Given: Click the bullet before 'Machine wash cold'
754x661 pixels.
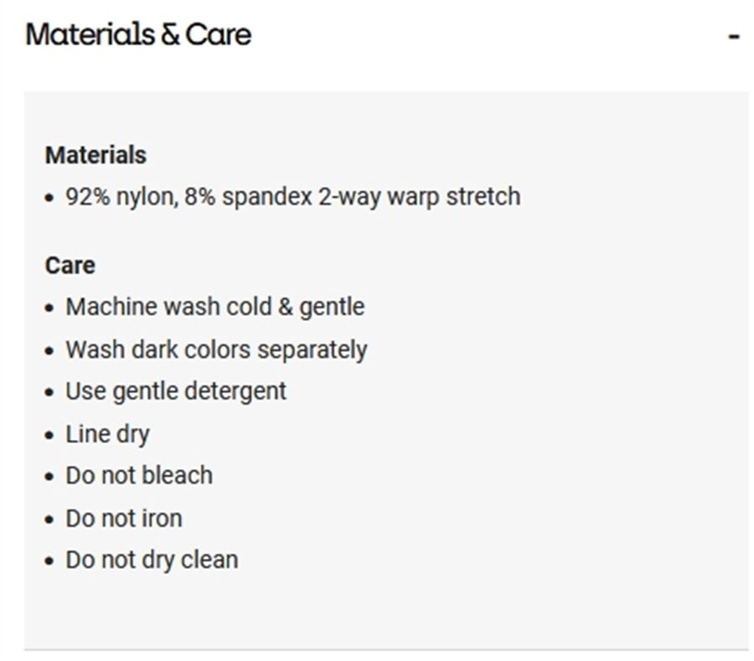Looking at the screenshot, I should [x=49, y=308].
